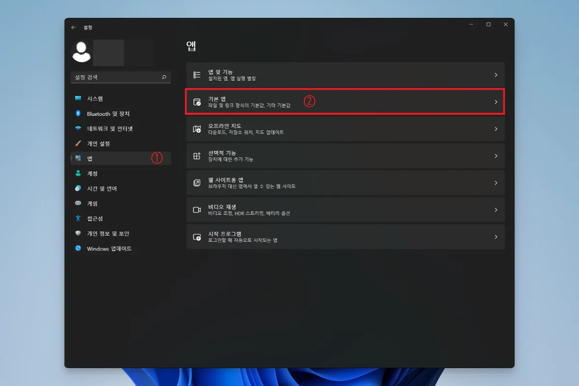Open the 앱 및 기능 entry
Image resolution: width=579 pixels, height=386 pixels.
click(x=338, y=74)
